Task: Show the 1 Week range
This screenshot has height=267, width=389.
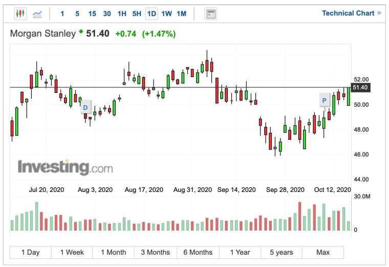Action: tap(72, 252)
